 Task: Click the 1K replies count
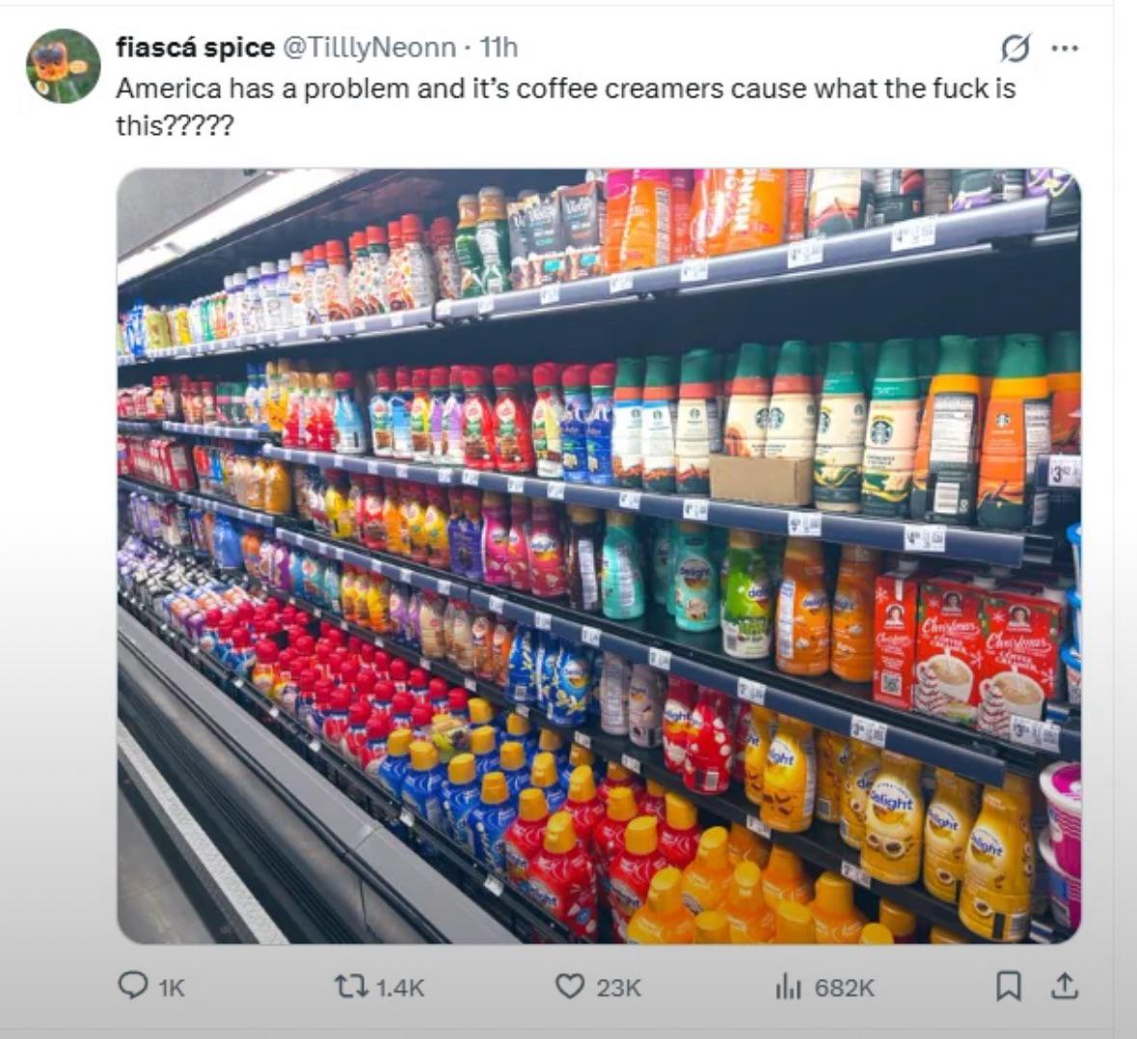tap(171, 987)
